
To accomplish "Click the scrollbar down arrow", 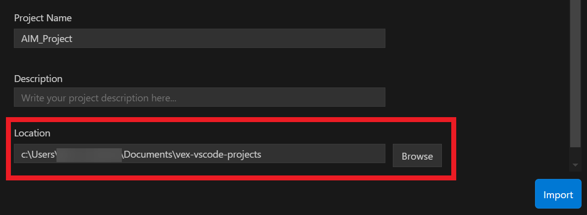I will (x=575, y=165).
